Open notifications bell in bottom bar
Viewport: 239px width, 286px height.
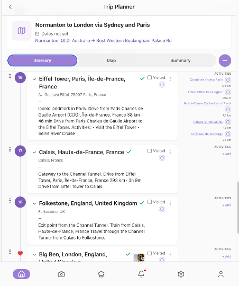(141, 274)
